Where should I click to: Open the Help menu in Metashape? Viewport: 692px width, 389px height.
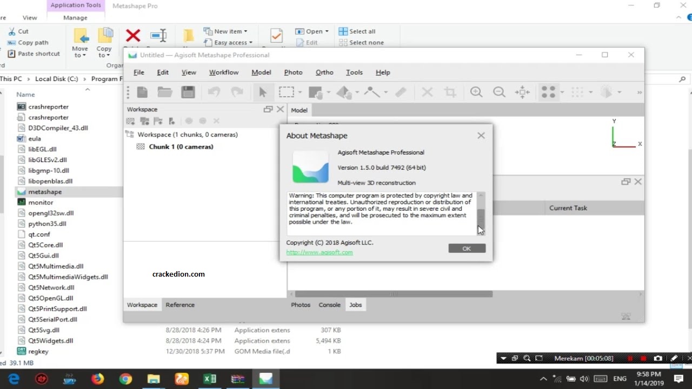tap(383, 72)
